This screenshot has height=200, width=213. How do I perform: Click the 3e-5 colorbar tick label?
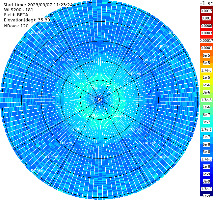(x=206, y=63)
